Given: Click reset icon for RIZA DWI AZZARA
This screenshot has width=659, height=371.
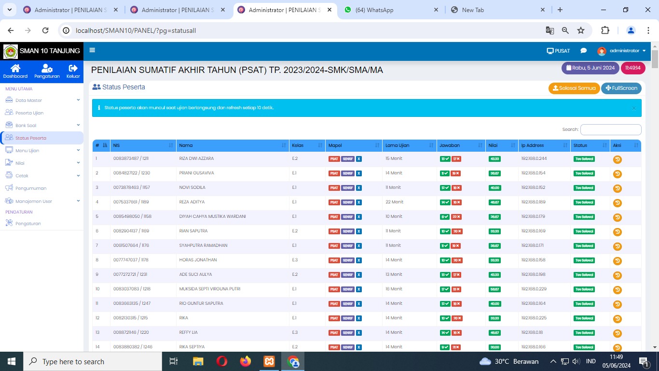Looking at the screenshot, I should pos(618,159).
